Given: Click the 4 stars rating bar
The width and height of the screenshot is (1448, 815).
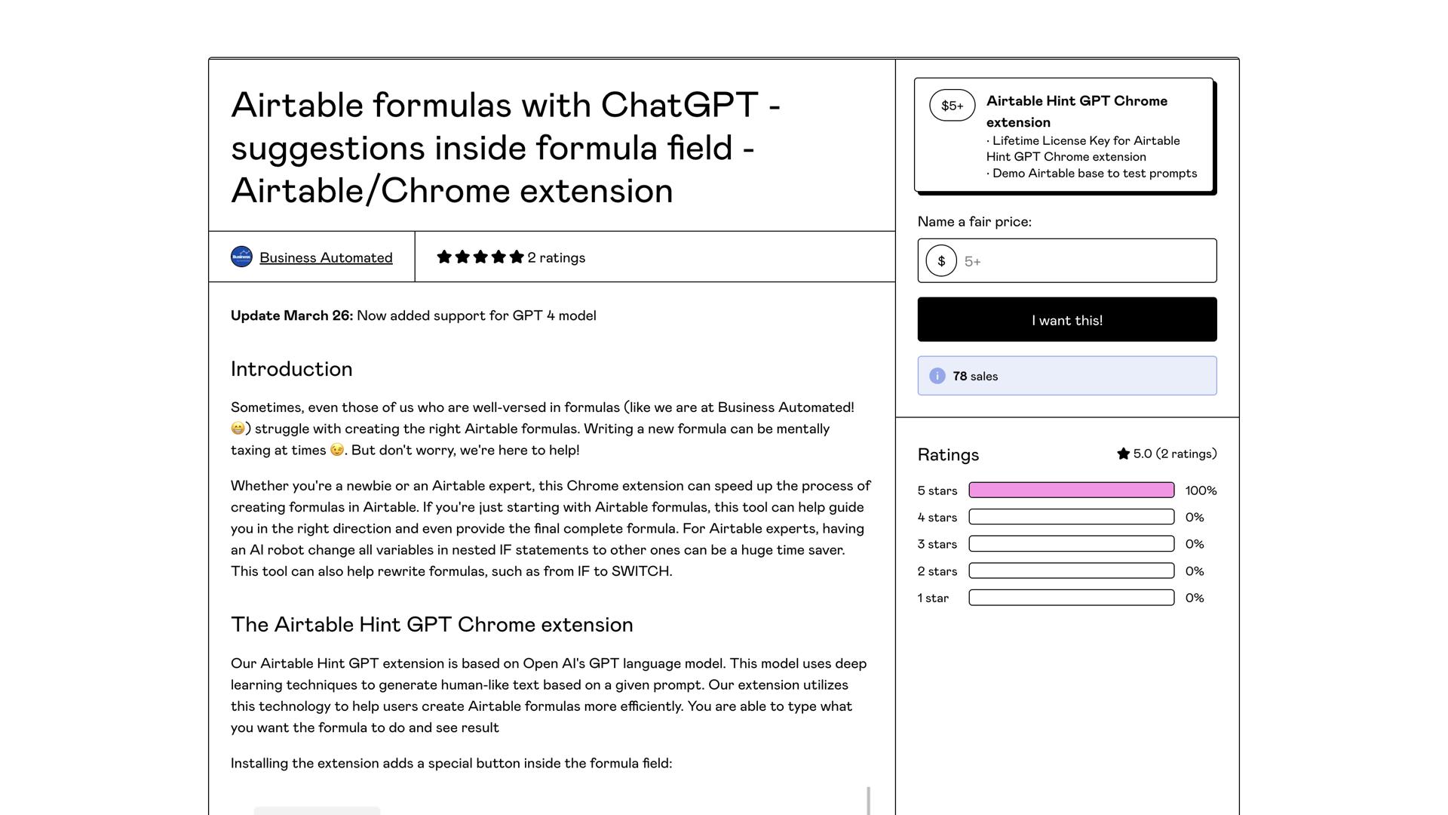Looking at the screenshot, I should 1071,517.
